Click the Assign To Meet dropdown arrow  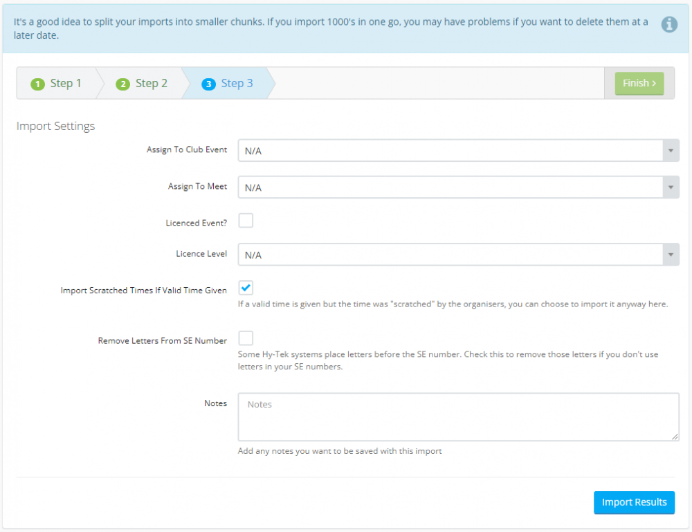click(x=670, y=187)
